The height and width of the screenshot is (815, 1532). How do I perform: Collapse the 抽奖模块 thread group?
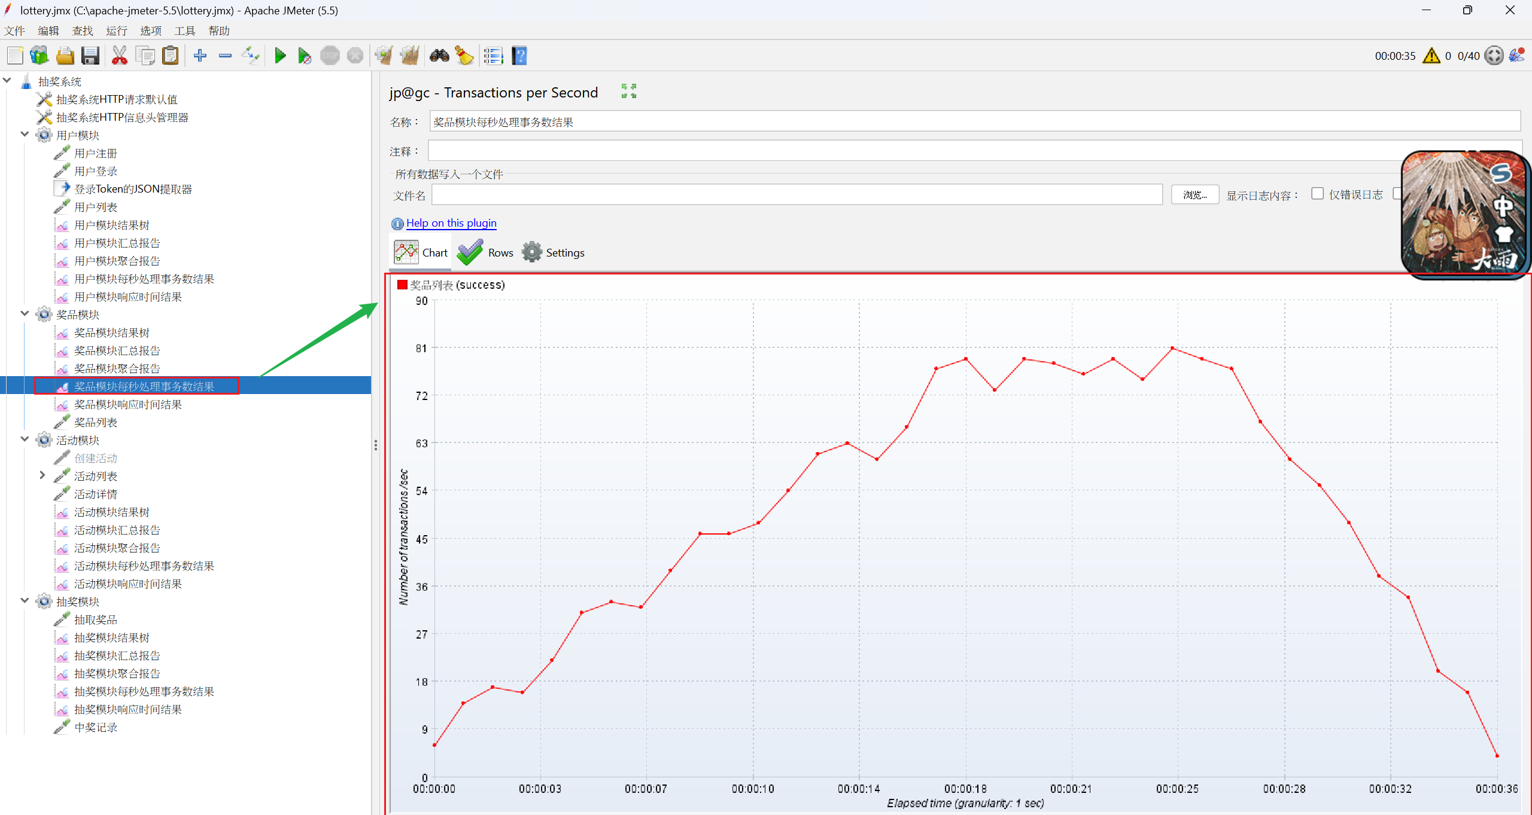(x=25, y=601)
